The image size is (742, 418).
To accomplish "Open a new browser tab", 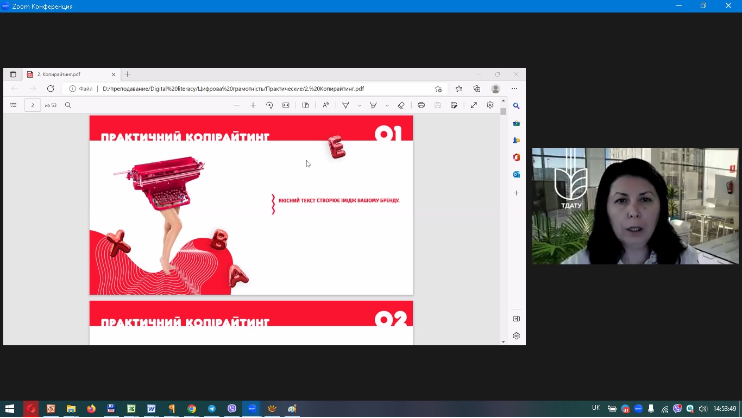I will coord(128,74).
